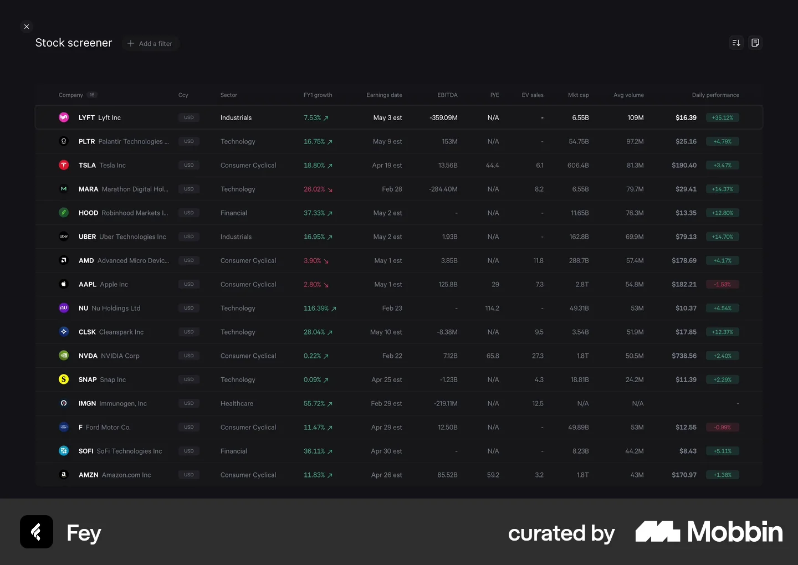Image resolution: width=798 pixels, height=565 pixels.
Task: Click the Uber logo icon
Action: pyautogui.click(x=64, y=237)
